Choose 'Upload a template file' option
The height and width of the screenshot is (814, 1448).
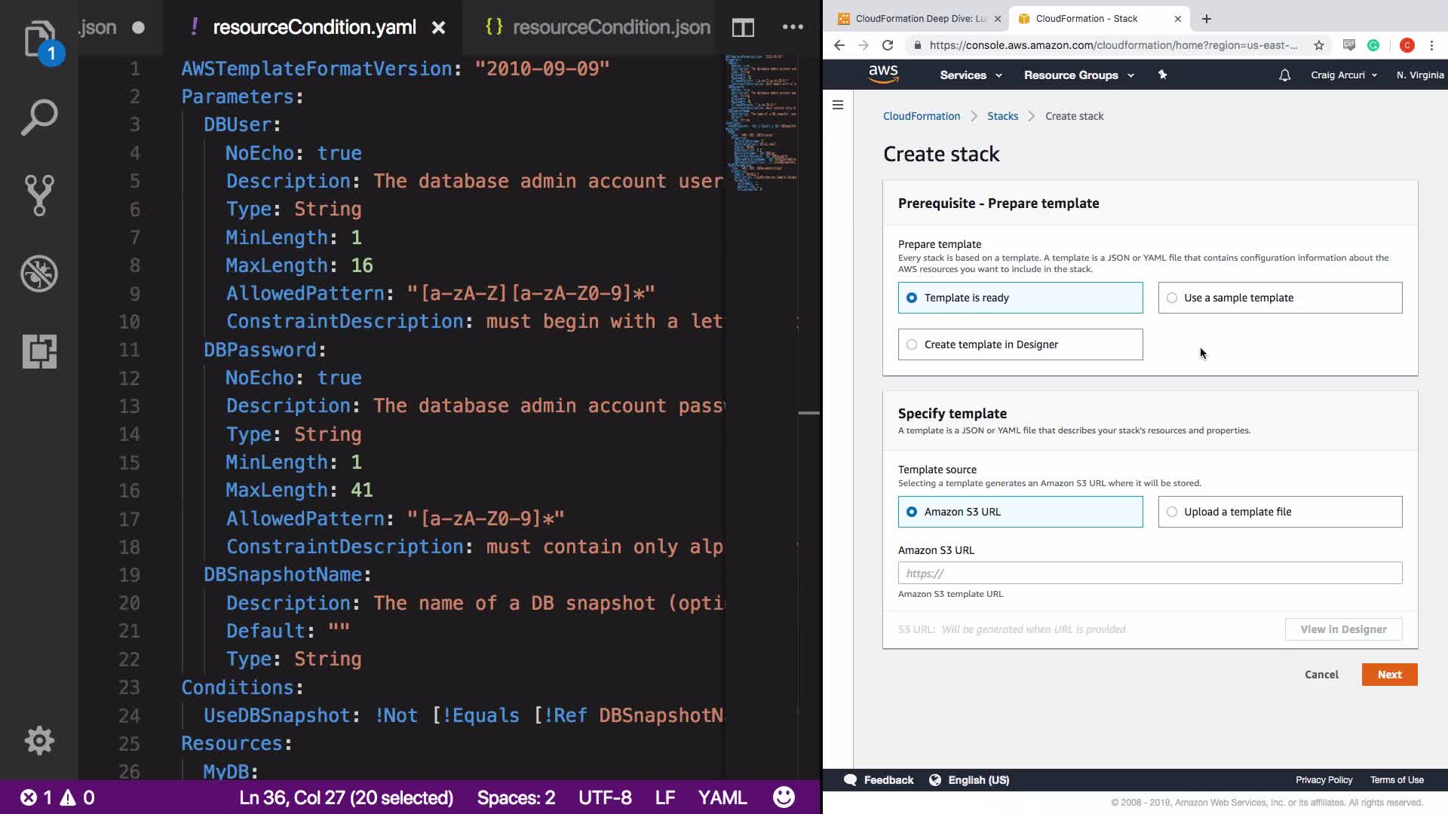(1279, 512)
